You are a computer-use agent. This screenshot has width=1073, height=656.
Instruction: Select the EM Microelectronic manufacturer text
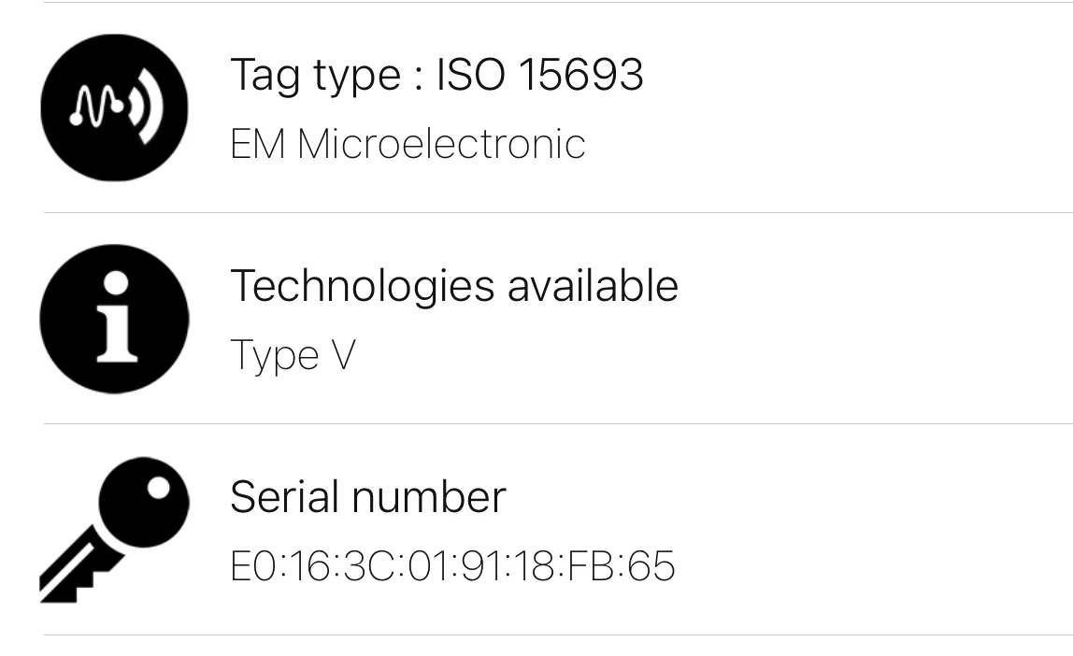coord(408,144)
